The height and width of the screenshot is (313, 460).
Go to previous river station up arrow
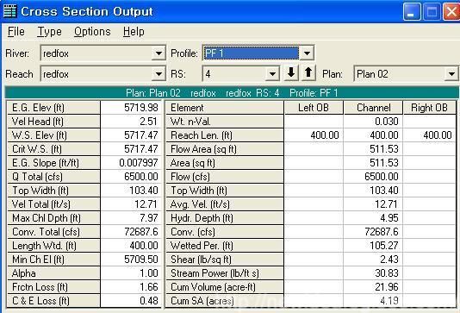click(308, 73)
